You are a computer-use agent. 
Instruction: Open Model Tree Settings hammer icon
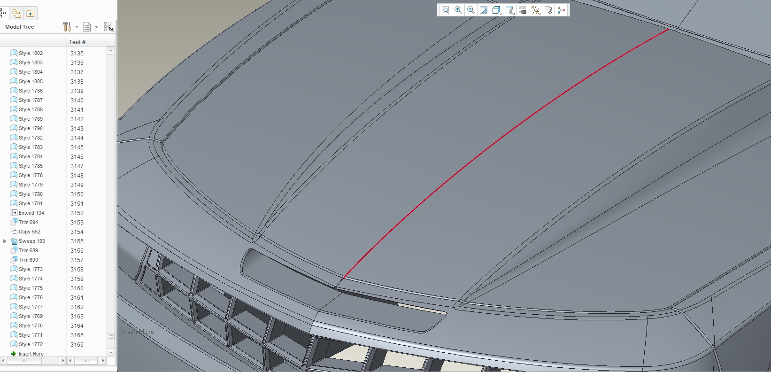(66, 27)
